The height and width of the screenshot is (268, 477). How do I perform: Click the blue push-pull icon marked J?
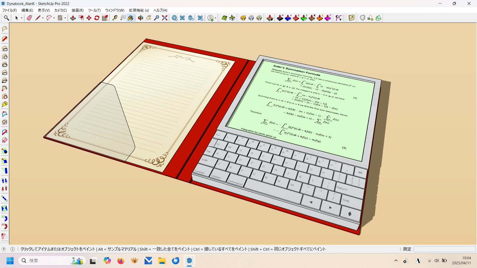pos(287,18)
